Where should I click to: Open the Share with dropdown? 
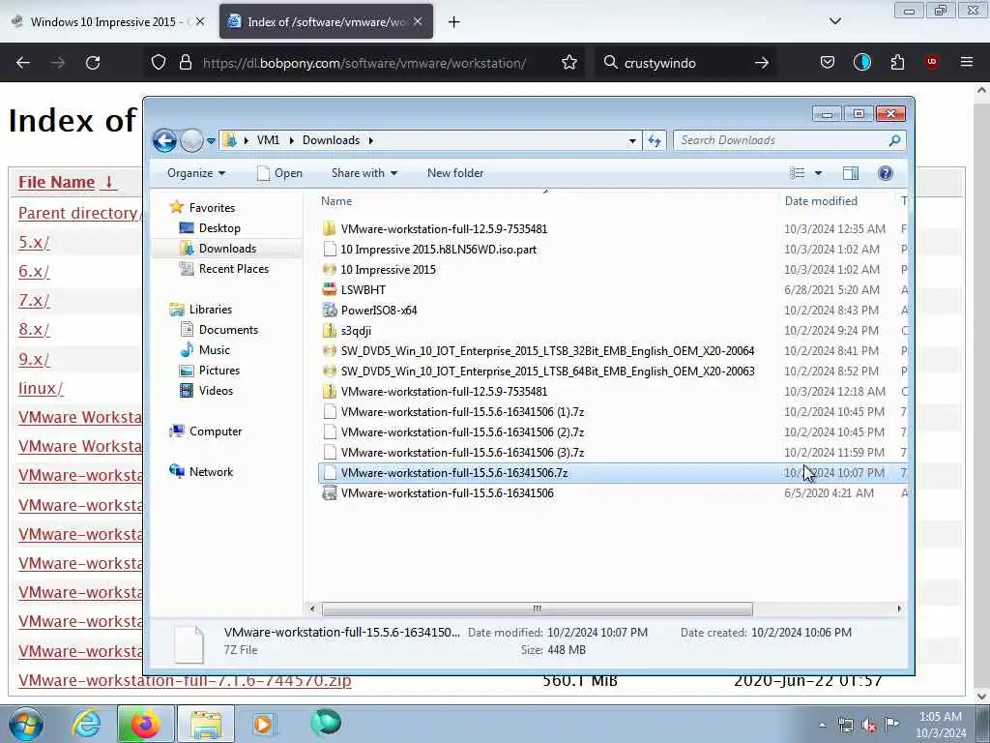coord(364,173)
